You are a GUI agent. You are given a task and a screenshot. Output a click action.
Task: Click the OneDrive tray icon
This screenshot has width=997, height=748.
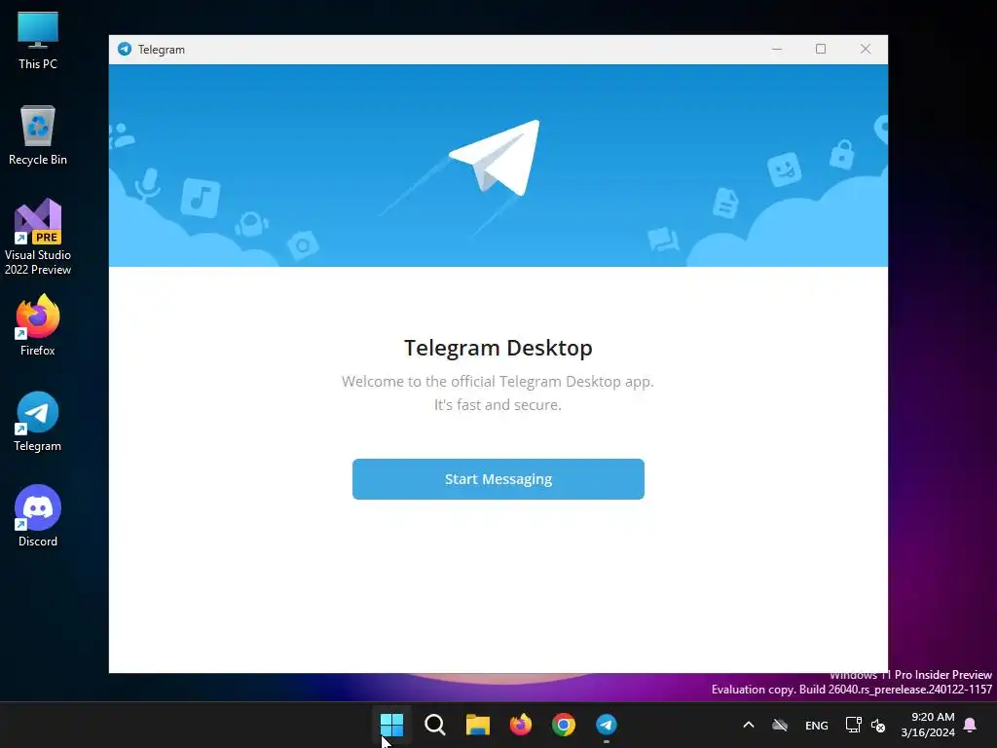pos(780,725)
